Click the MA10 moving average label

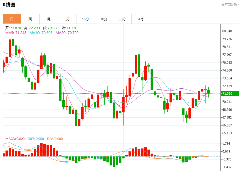41,33
